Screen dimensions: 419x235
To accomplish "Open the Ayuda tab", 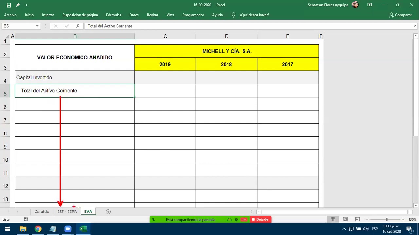I will click(217, 15).
